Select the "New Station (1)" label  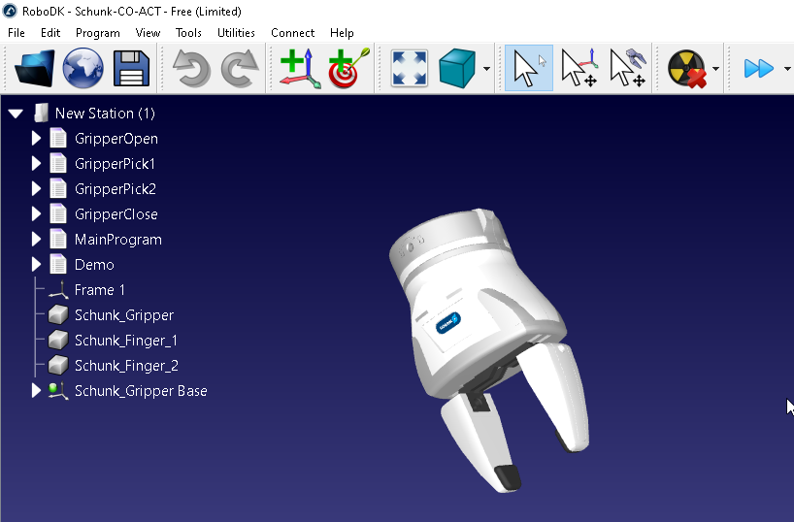(105, 114)
